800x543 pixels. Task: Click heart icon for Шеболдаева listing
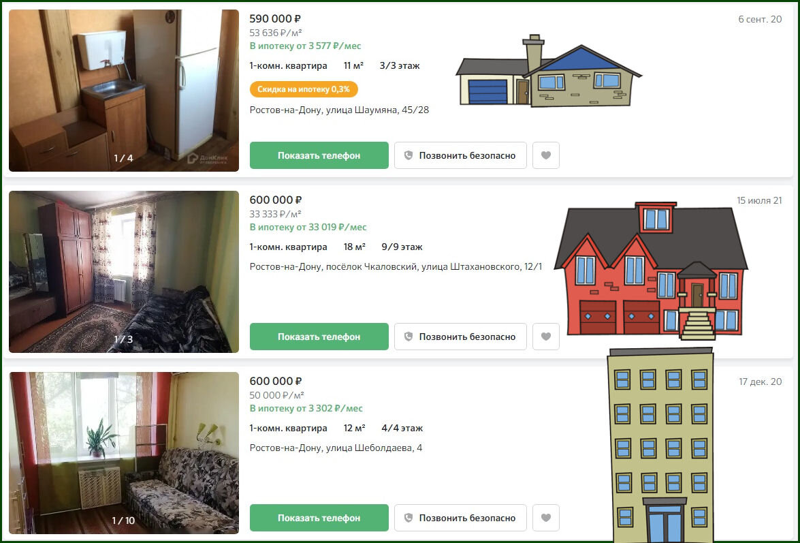[546, 518]
